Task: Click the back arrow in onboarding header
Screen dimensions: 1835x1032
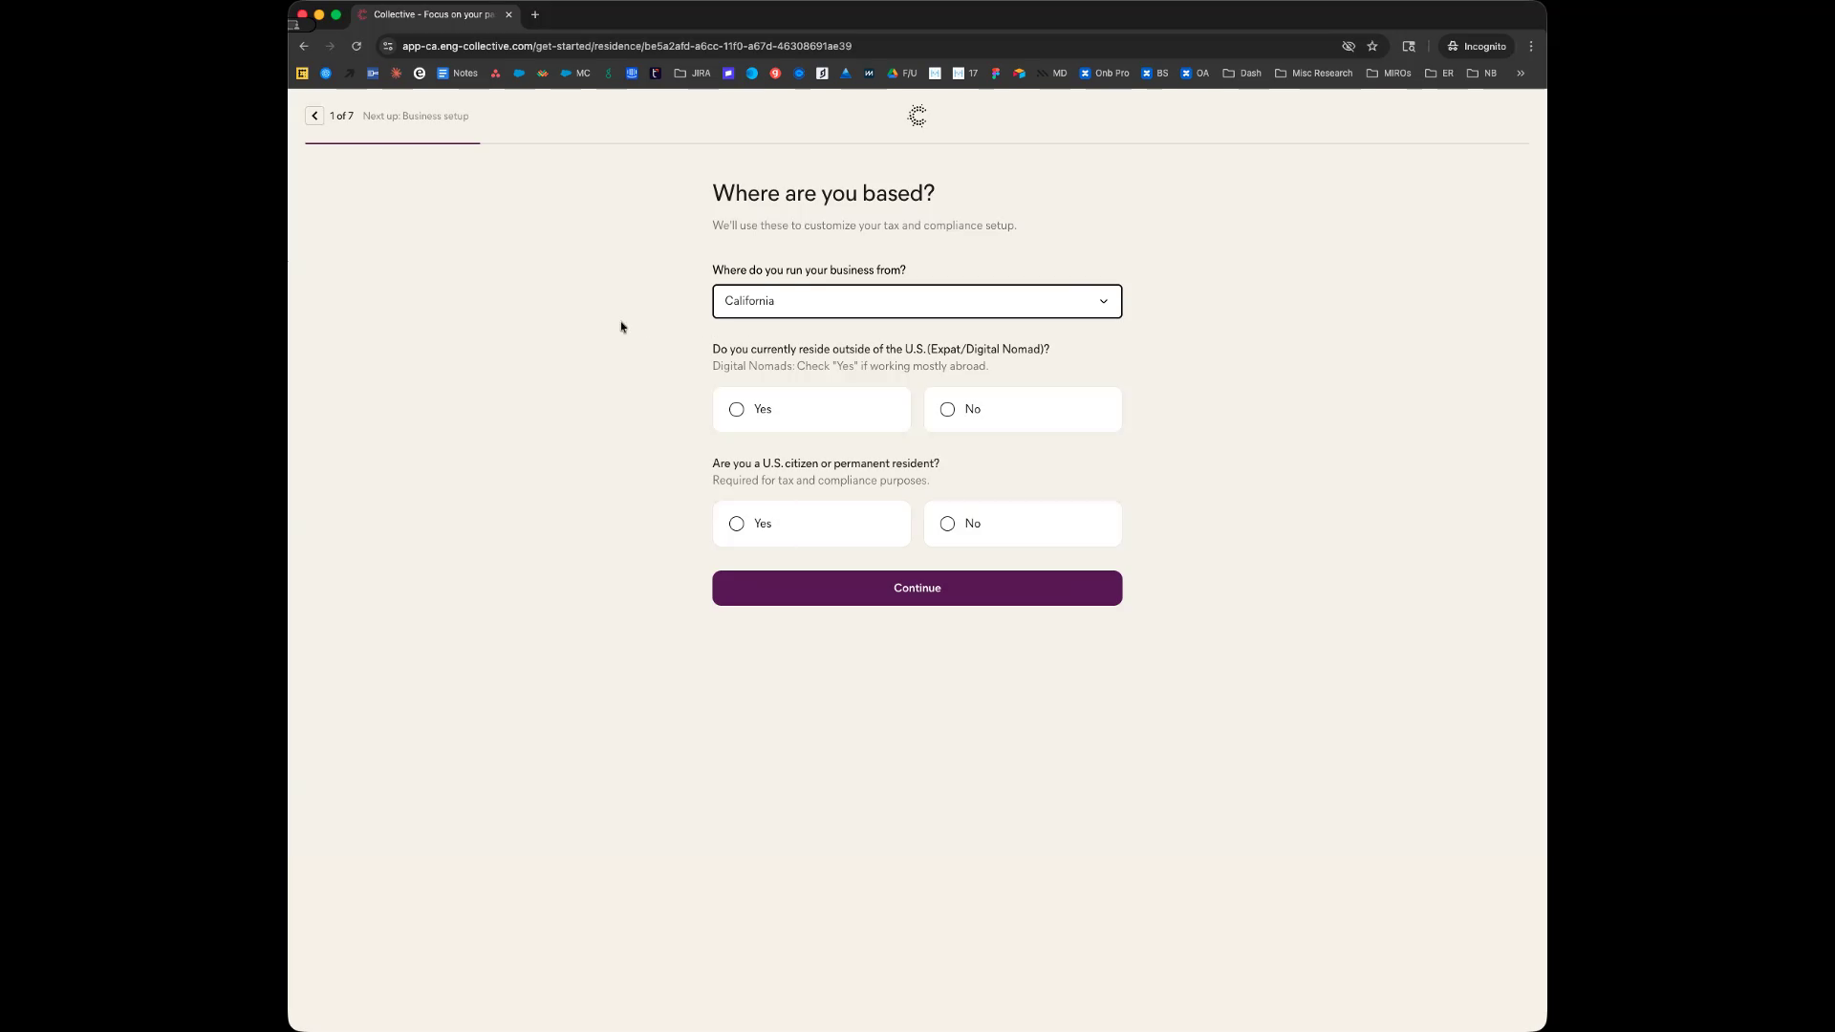Action: 314,116
